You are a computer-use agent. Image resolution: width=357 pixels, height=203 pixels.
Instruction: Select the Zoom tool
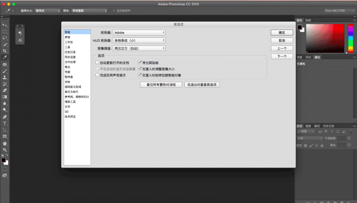point(5,150)
